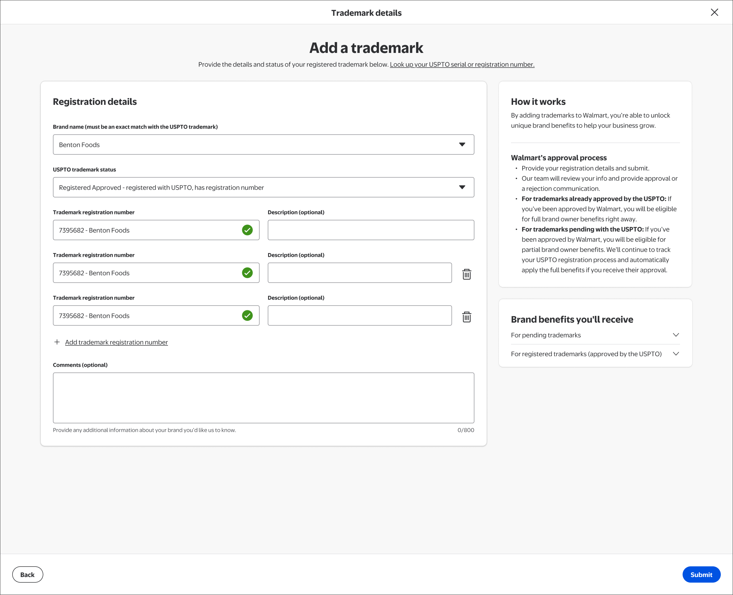The height and width of the screenshot is (595, 733).
Task: Click the plus icon to add a registration number
Action: [57, 342]
